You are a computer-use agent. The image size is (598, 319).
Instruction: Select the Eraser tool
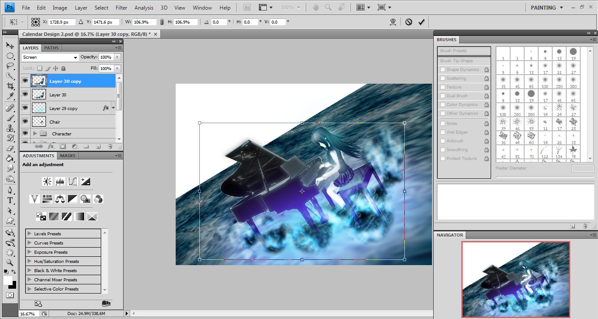(10, 148)
